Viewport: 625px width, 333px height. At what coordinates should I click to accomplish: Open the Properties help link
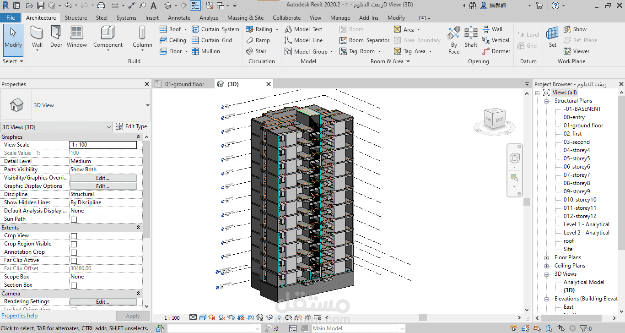(x=20, y=316)
